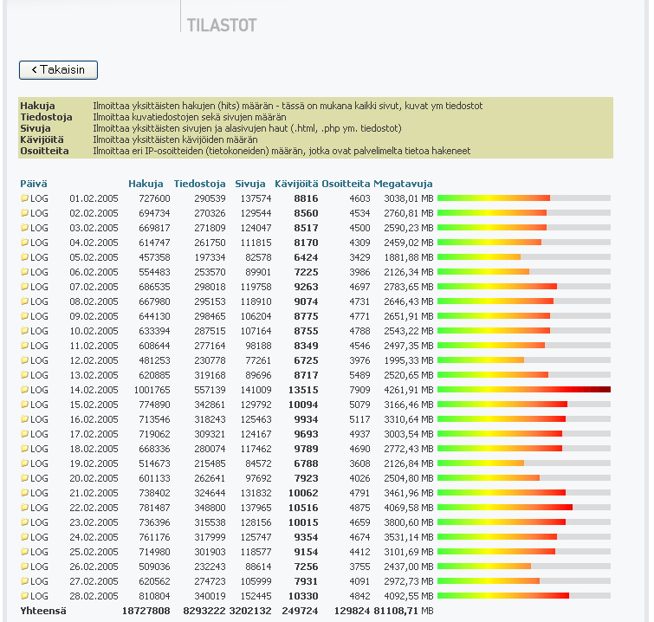Select the total hits 18727808
This screenshot has height=622, width=654.
coord(146,611)
